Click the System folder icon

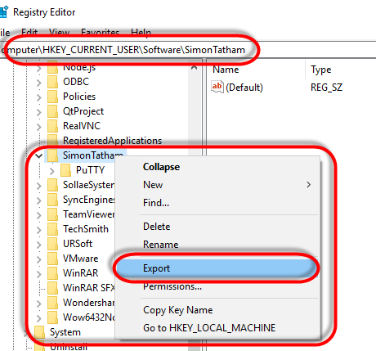(x=39, y=332)
